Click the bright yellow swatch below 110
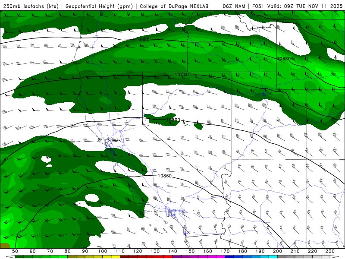This screenshot has height=259, width=345. [x=116, y=257]
